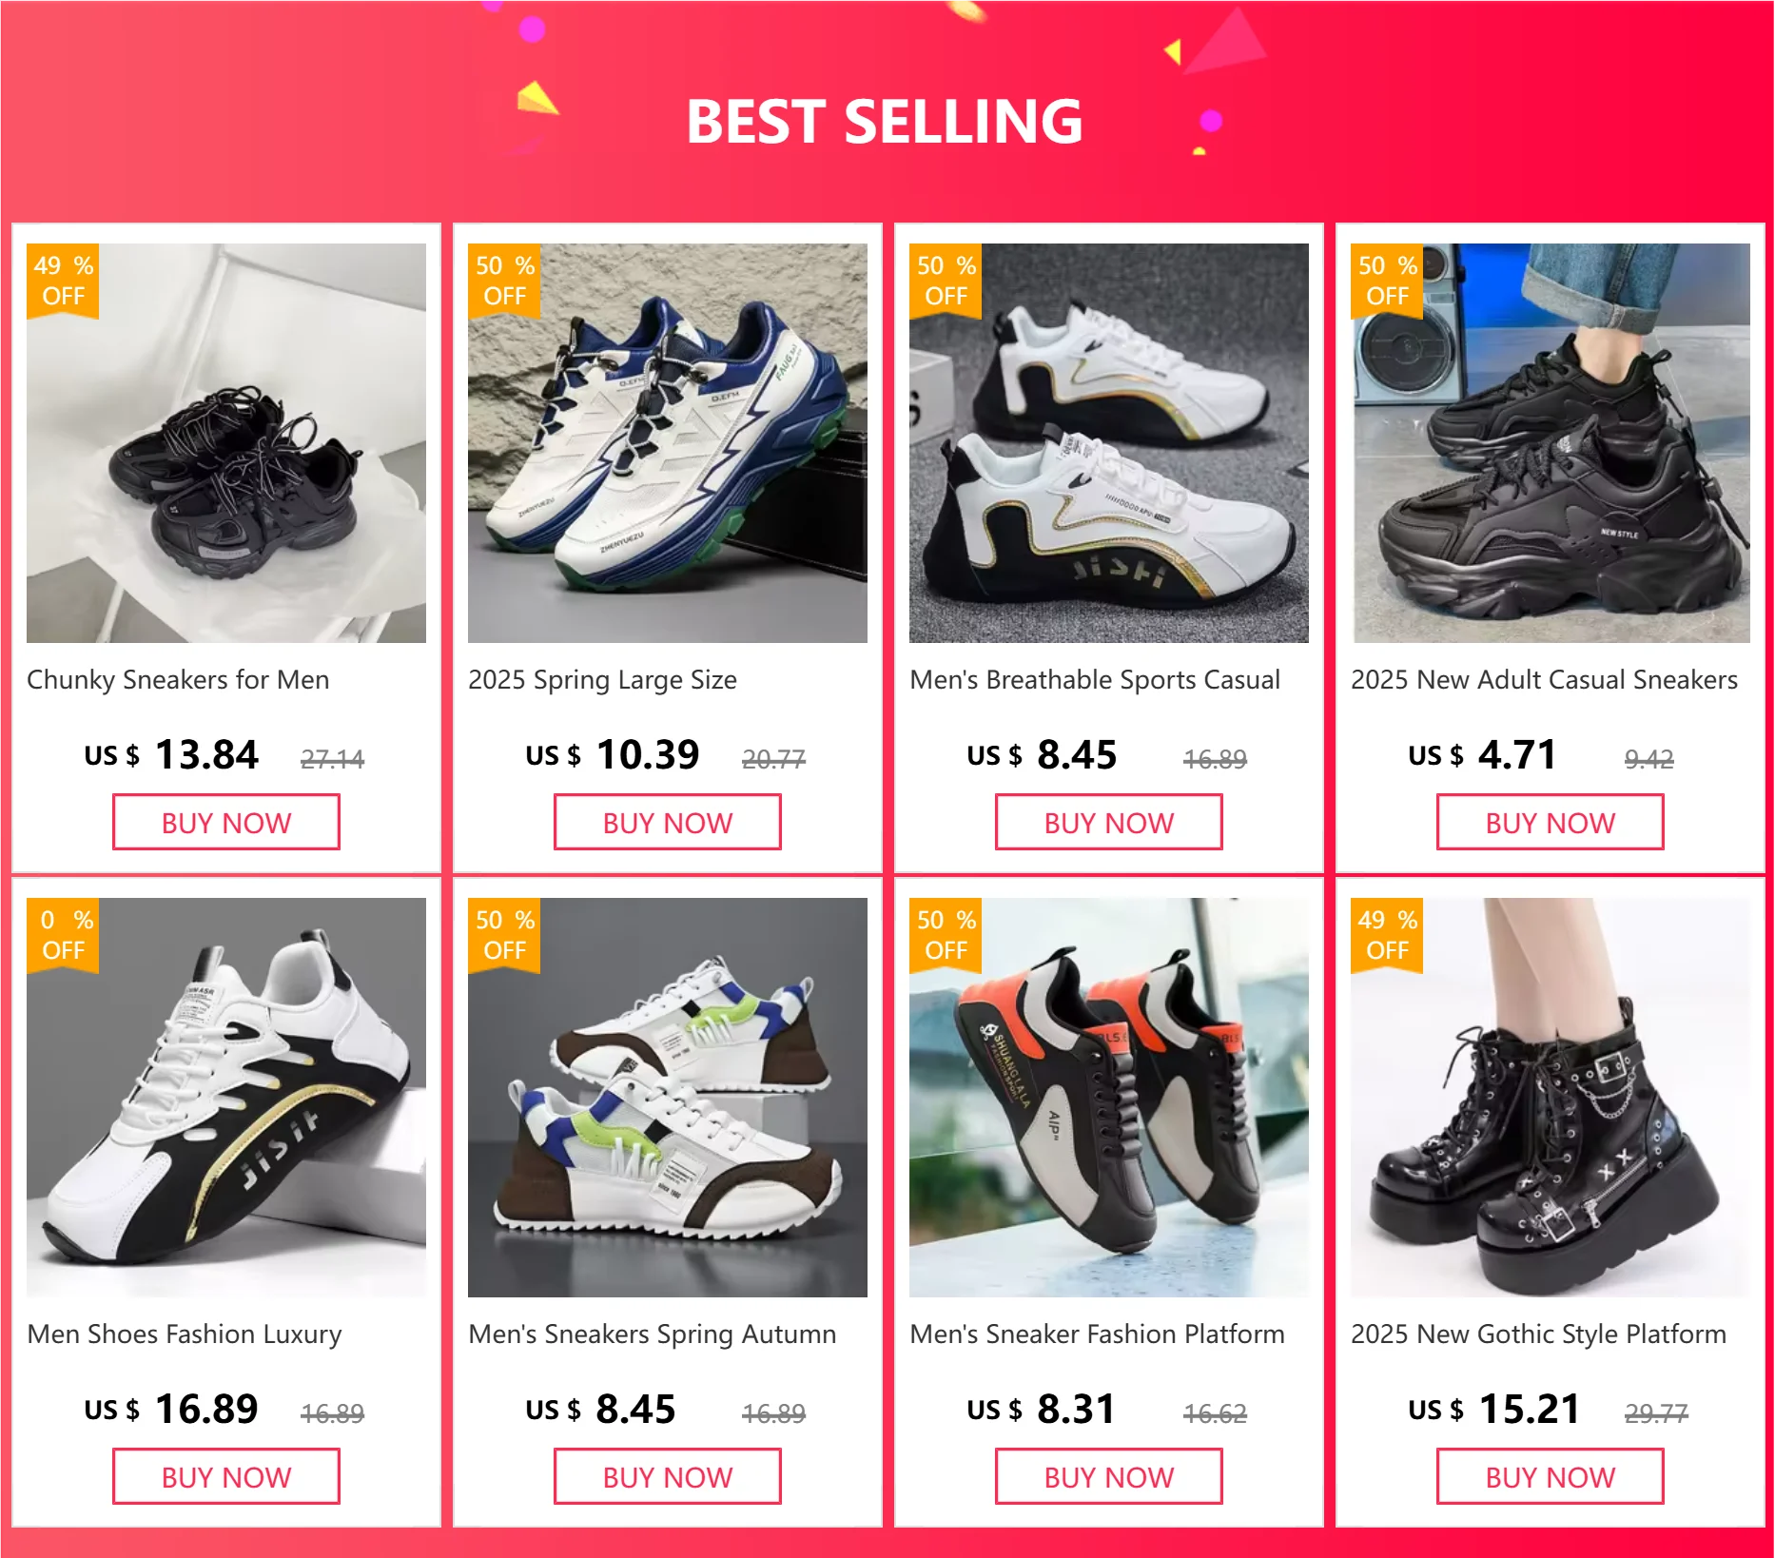Open the orange-collar platform sneaker image
The width and height of the screenshot is (1775, 1558).
[x=1109, y=1098]
